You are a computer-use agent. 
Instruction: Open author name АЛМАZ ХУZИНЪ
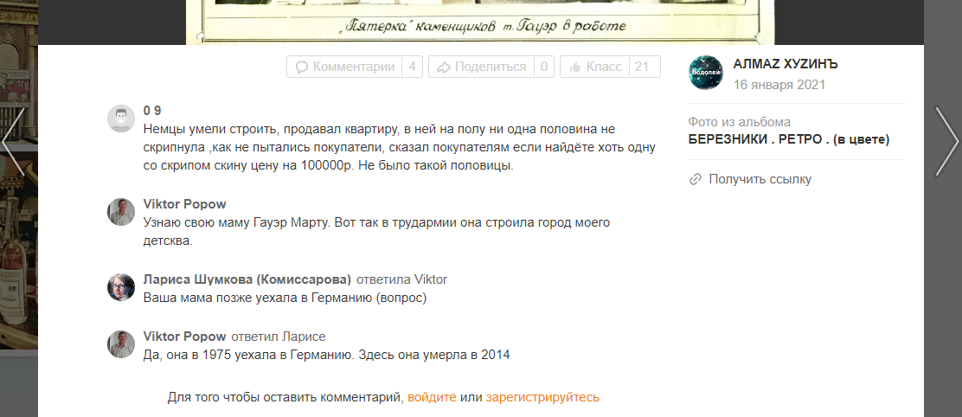(786, 64)
